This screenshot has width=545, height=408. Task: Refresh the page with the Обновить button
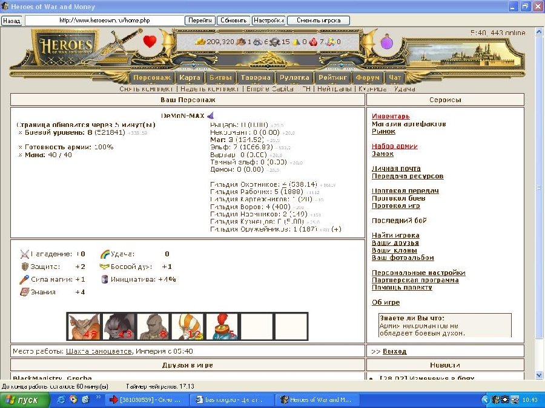234,21
